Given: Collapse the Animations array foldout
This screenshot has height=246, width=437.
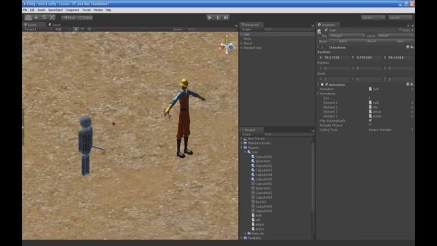Looking at the screenshot, I should 318,94.
